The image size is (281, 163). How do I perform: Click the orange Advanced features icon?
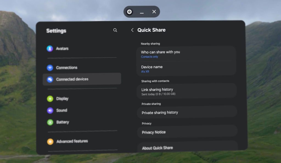50,142
